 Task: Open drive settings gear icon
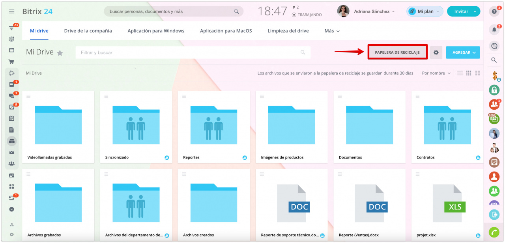436,52
